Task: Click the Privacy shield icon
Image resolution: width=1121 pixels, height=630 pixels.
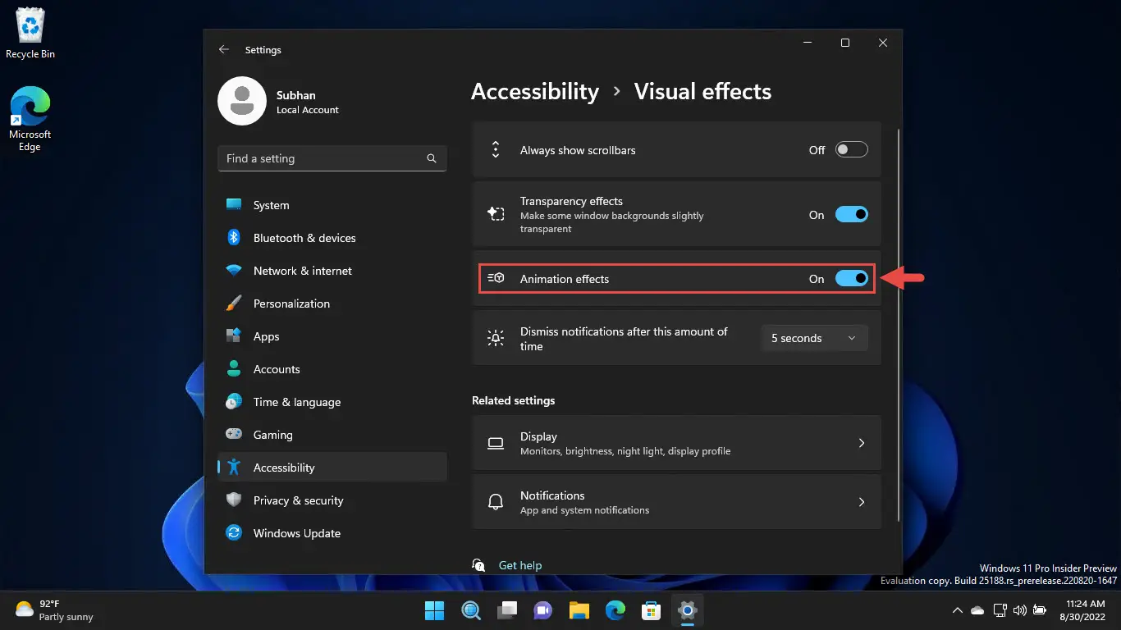Action: click(234, 500)
